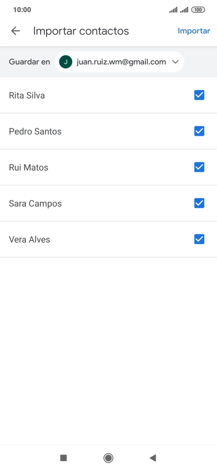The width and height of the screenshot is (217, 471).
Task: Tap the green J account avatar
Action: click(x=66, y=62)
